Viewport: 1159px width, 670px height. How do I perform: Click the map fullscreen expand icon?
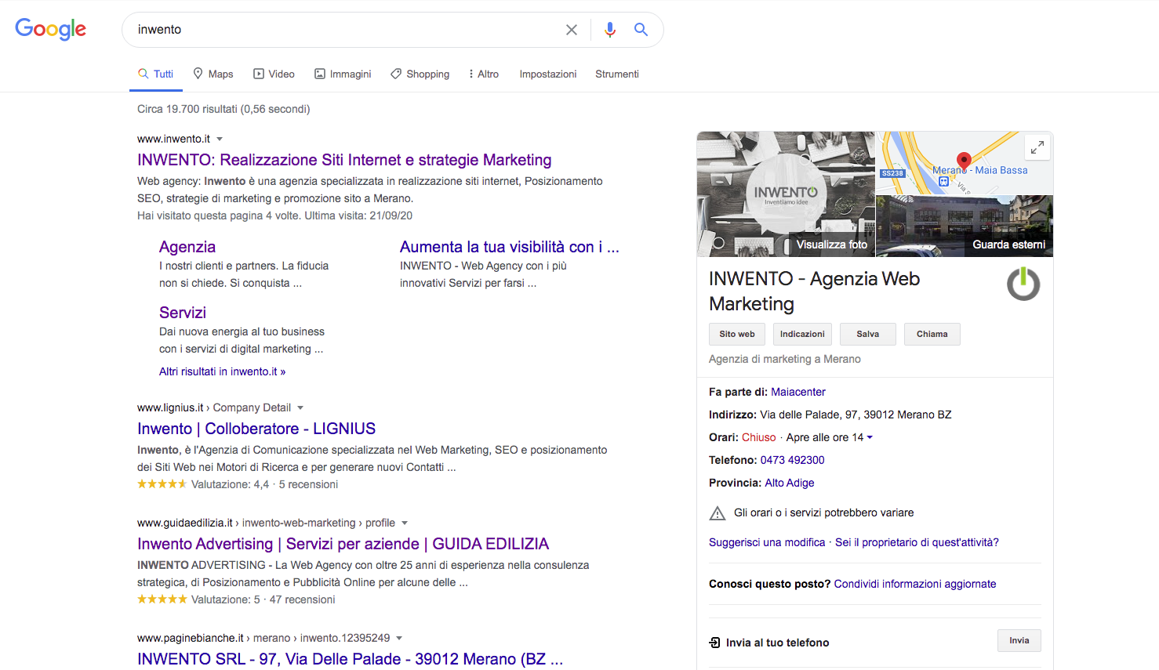point(1037,147)
